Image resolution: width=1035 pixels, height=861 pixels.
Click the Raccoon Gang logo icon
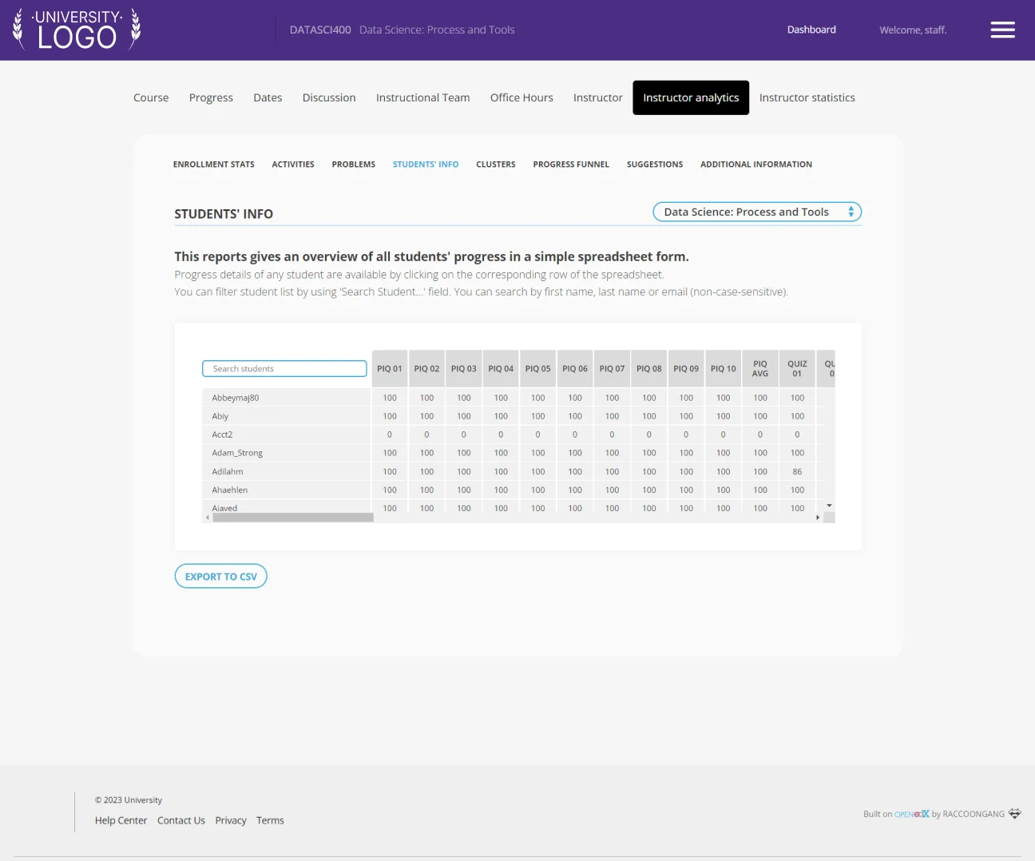click(1014, 814)
